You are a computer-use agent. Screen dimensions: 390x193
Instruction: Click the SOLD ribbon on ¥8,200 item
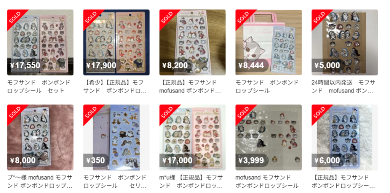(x=167, y=17)
